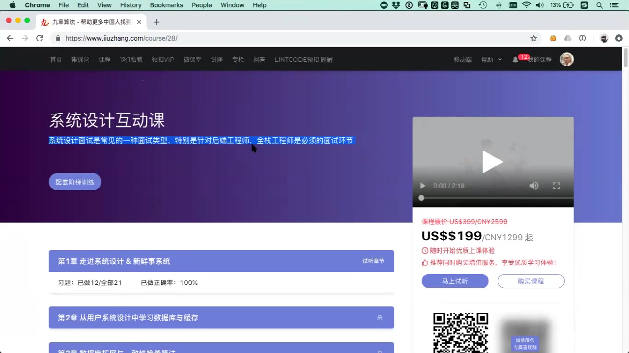Open 微课堂 nav link

pyautogui.click(x=193, y=59)
